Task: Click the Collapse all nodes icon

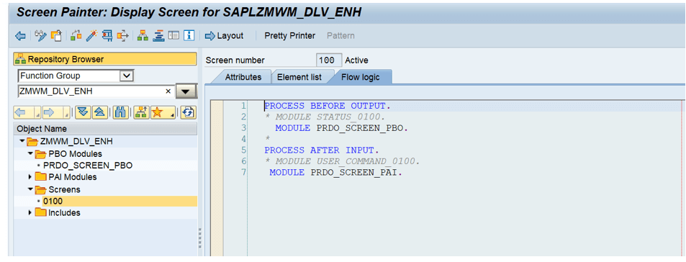Action: coord(100,113)
